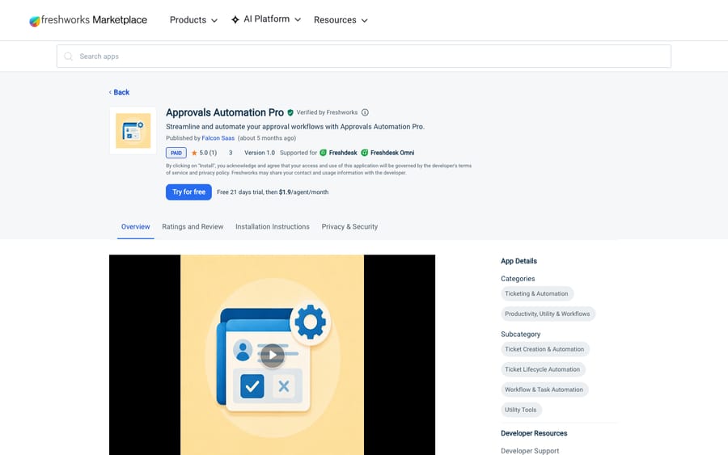
Task: Click the PAID badge
Action: 176,153
